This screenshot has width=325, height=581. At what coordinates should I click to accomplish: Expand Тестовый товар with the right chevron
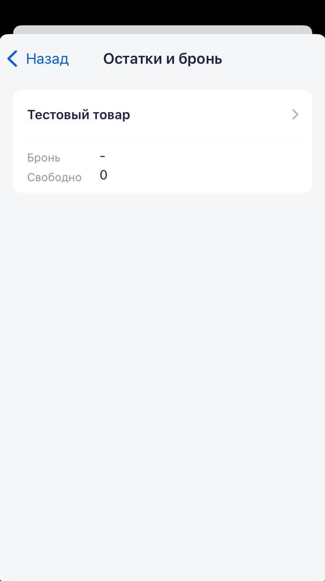(295, 115)
